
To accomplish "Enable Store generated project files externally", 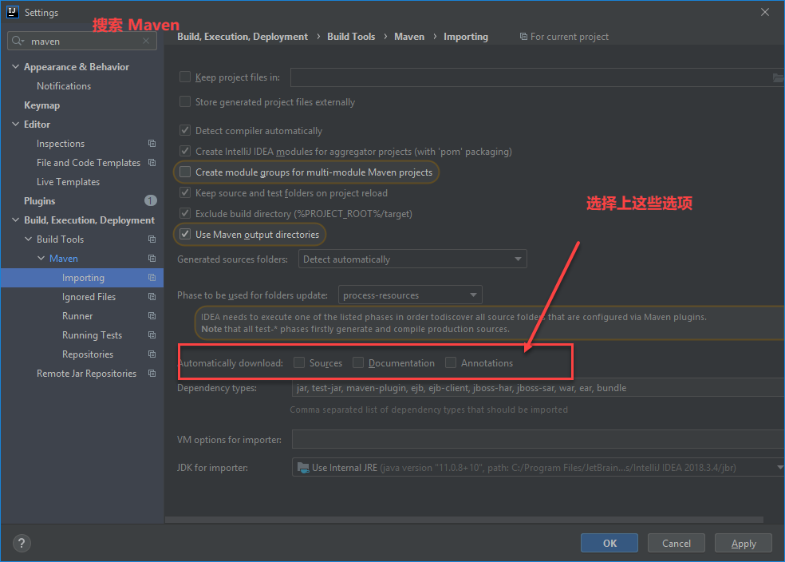I will tap(185, 101).
